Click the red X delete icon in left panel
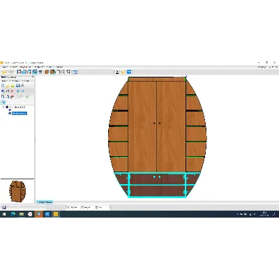The image size is (279, 279). (13, 91)
